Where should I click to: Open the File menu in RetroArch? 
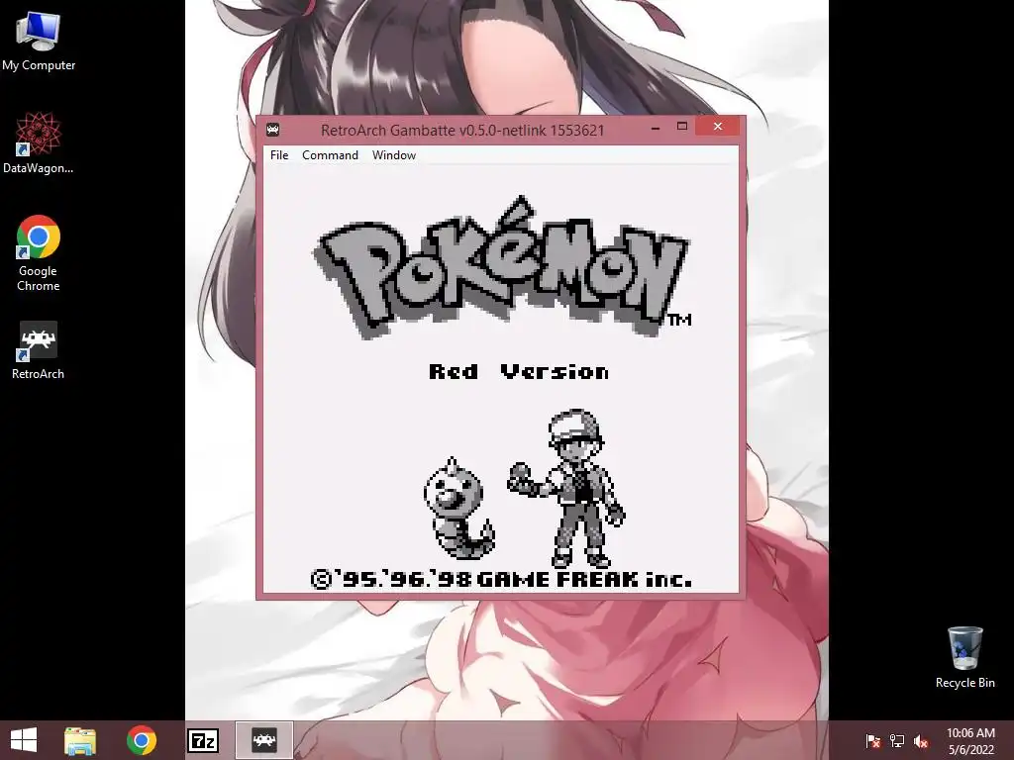[279, 155]
